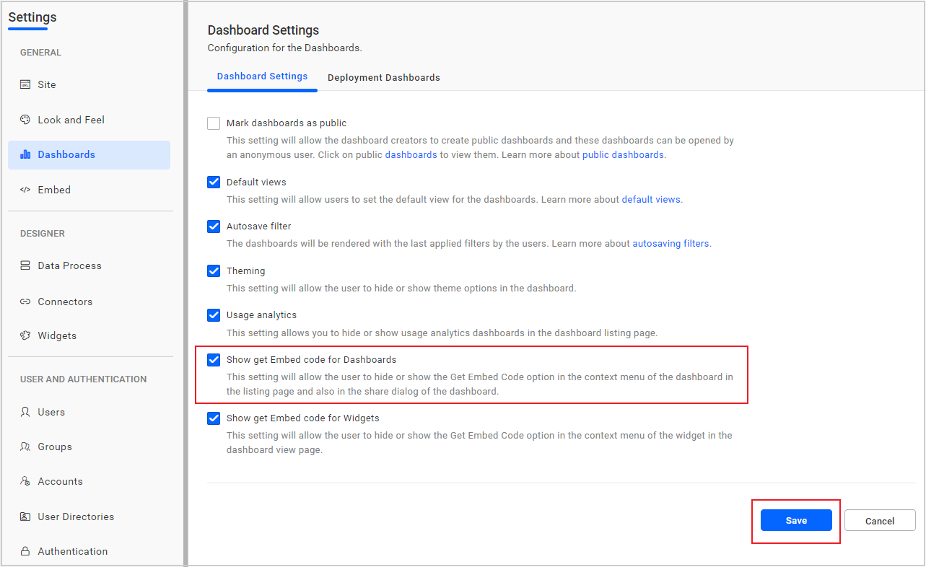Click the Embed code icon
The width and height of the screenshot is (926, 567).
point(25,190)
